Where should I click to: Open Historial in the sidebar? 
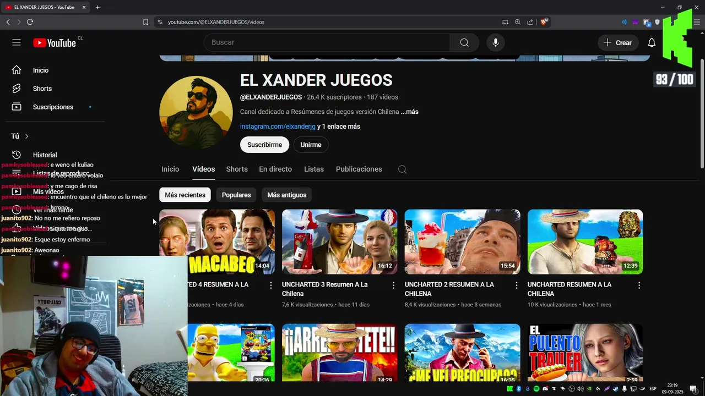click(45, 155)
